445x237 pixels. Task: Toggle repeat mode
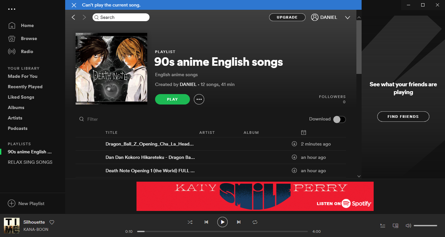[x=255, y=222]
